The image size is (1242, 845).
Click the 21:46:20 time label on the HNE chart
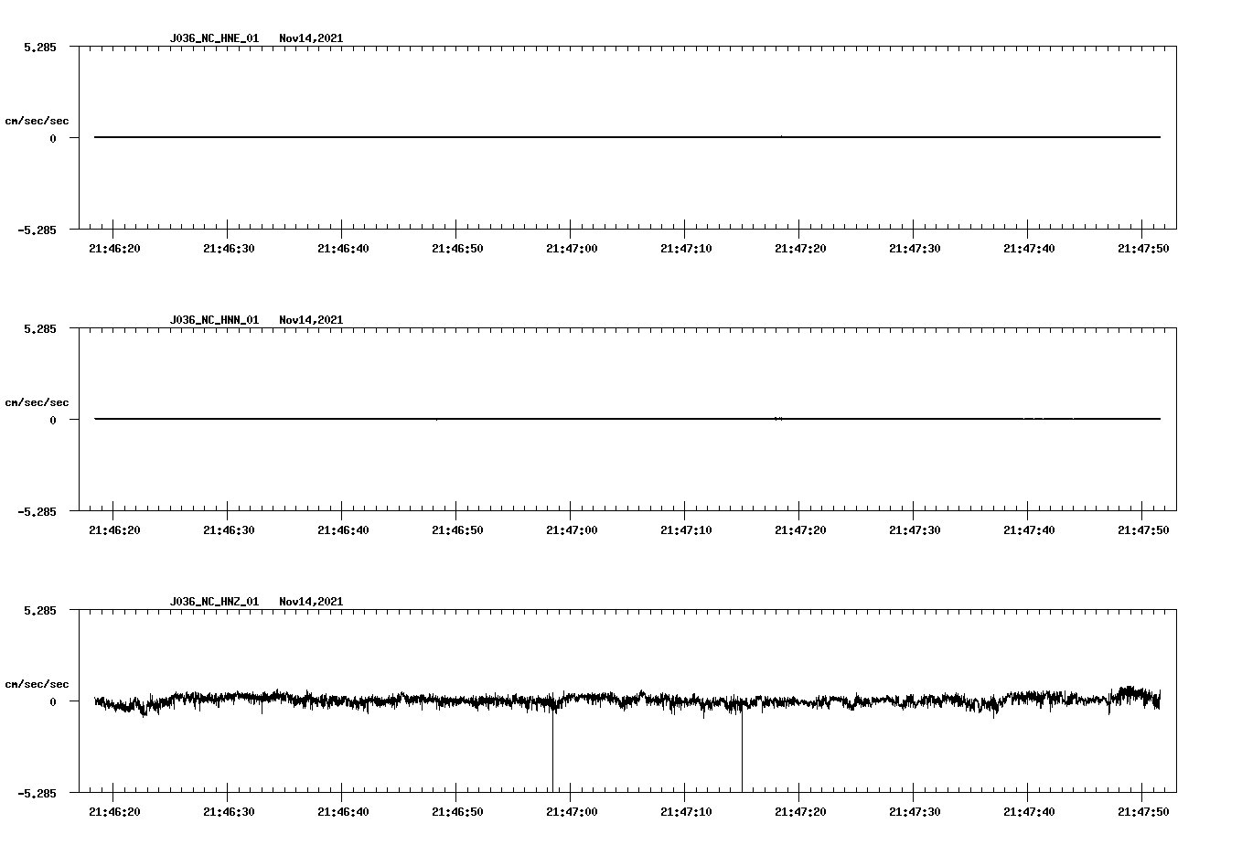tap(114, 249)
